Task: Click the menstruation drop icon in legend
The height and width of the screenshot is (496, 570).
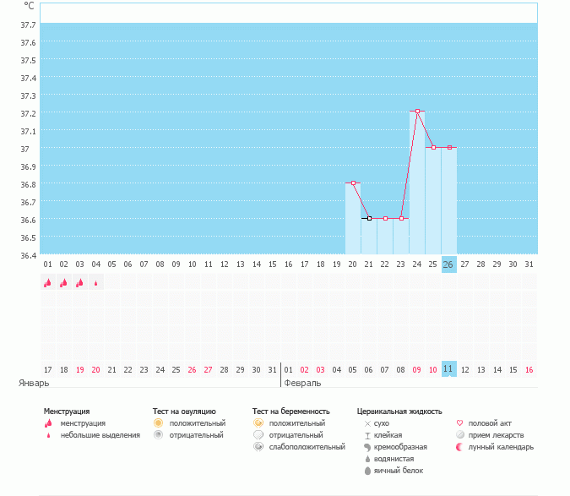Action: pyautogui.click(x=48, y=422)
